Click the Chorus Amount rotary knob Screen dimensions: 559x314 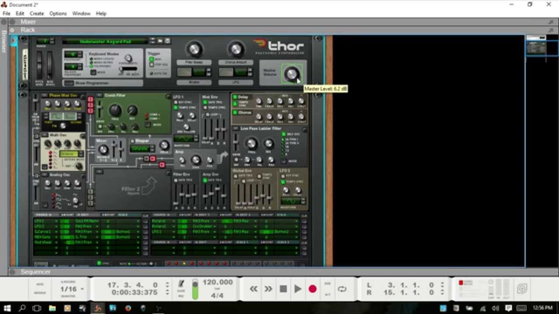pos(235,49)
